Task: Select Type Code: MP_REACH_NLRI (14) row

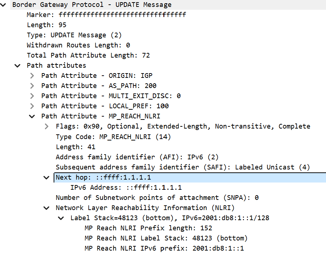Action: coord(113,137)
